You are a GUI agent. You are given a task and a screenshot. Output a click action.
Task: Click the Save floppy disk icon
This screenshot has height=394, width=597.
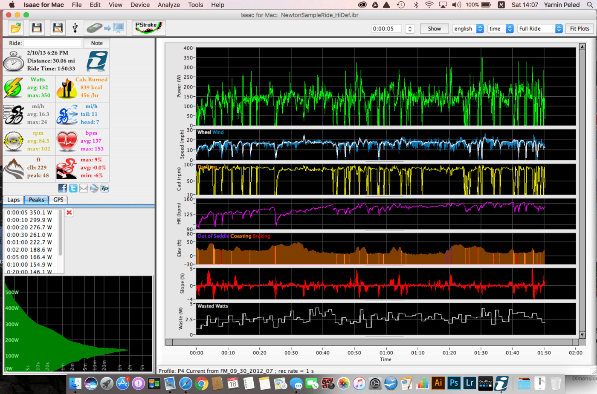37,29
